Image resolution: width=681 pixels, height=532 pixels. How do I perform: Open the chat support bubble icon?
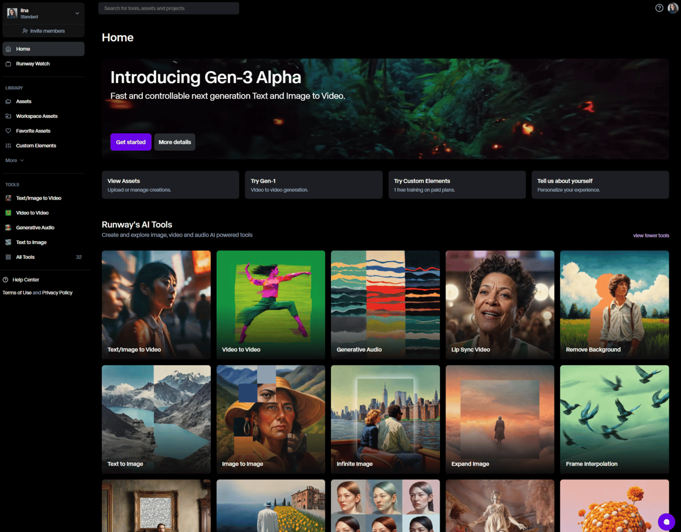pos(666,521)
